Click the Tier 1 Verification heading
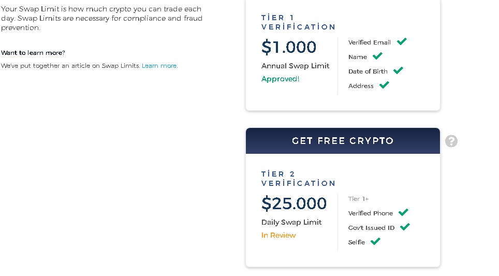This screenshot has width=499, height=276. click(x=298, y=22)
